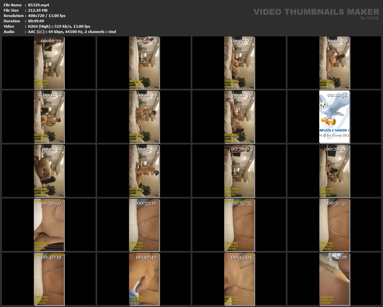Image resolution: width=383 pixels, height=307 pixels.
Task: Select the thumbnail at 00:16:36
Action: (x=239, y=117)
